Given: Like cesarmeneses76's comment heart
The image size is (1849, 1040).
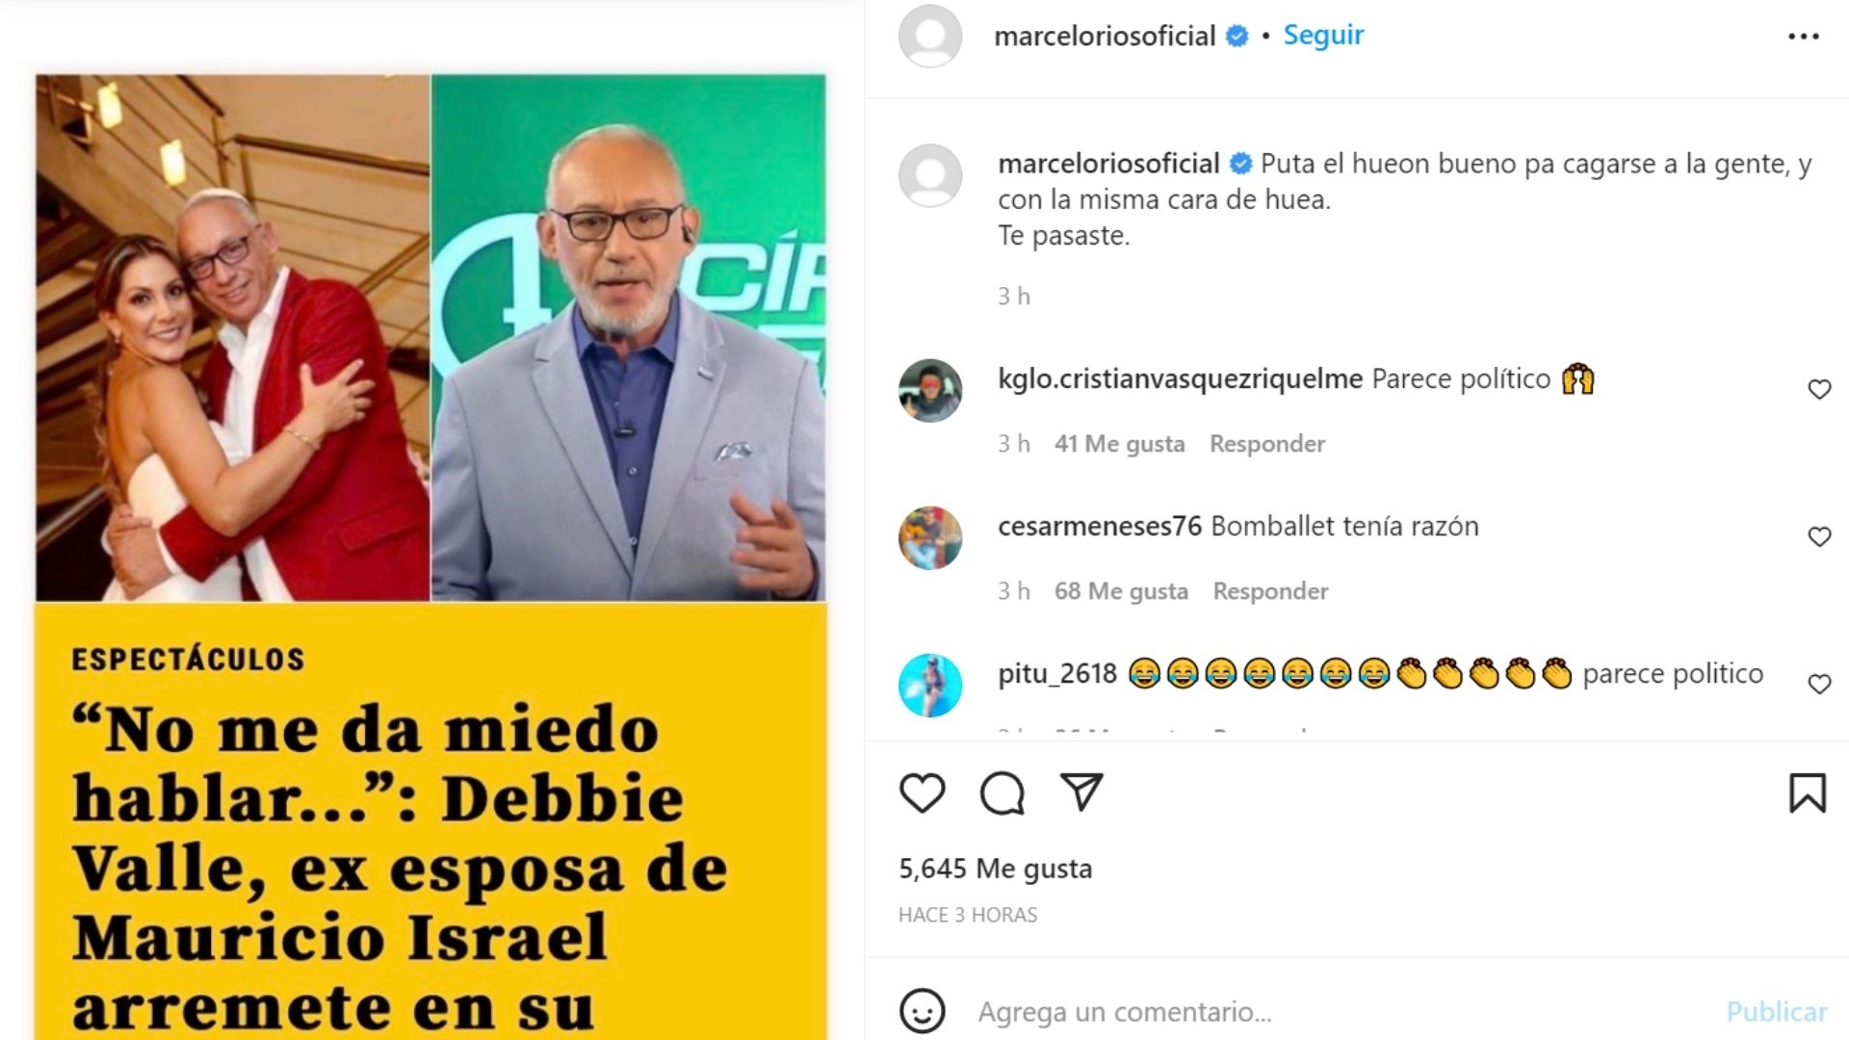Looking at the screenshot, I should click(1819, 536).
